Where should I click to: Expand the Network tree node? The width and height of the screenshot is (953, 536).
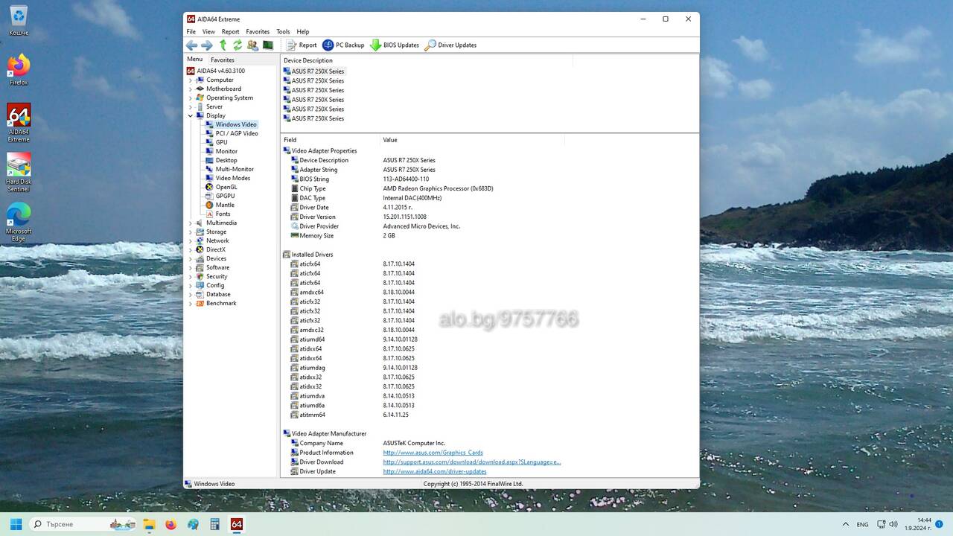click(191, 240)
